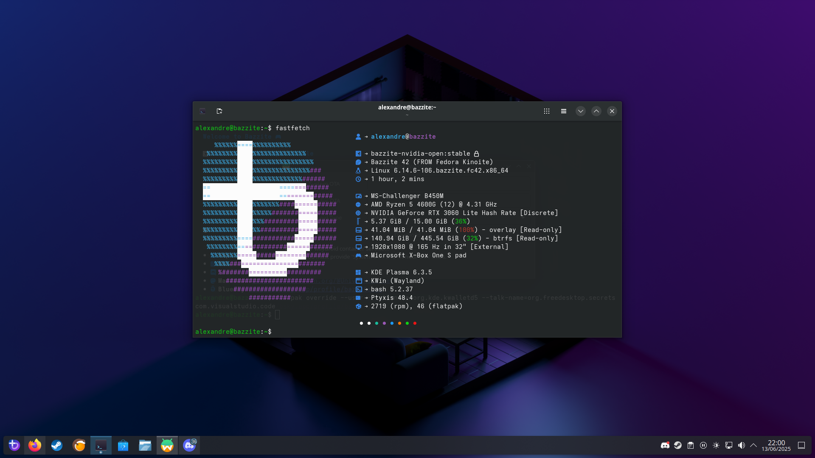Click the terminal profile icon in header
The width and height of the screenshot is (815, 458).
pos(202,111)
